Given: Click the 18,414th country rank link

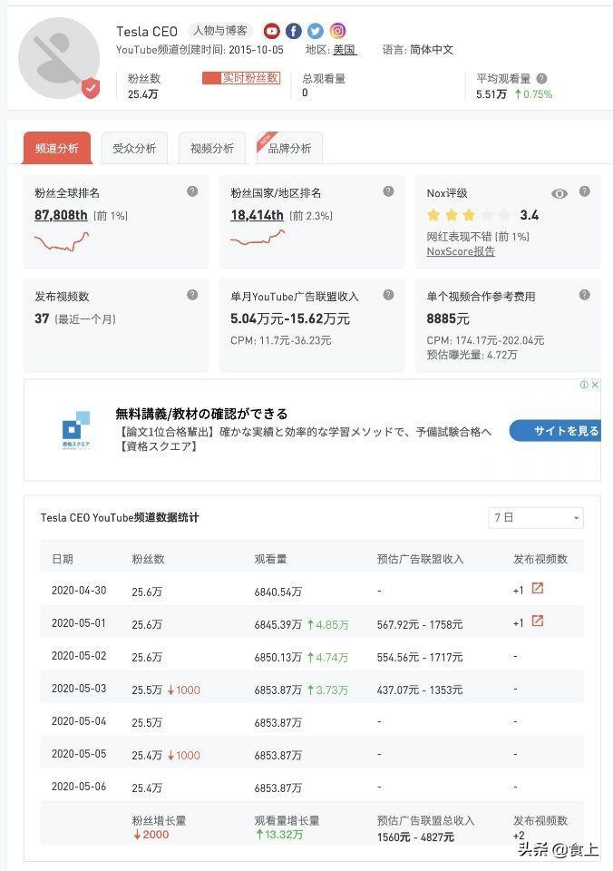Looking at the screenshot, I should point(258,216).
